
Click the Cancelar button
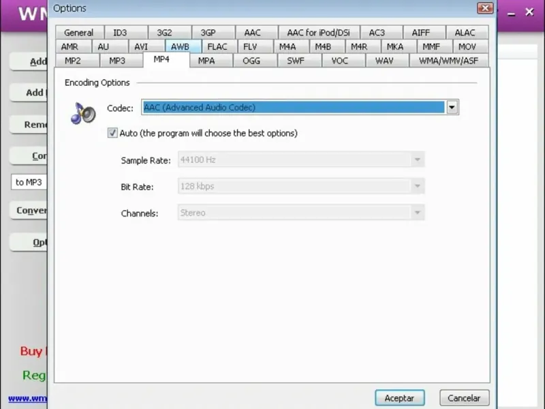(x=464, y=398)
